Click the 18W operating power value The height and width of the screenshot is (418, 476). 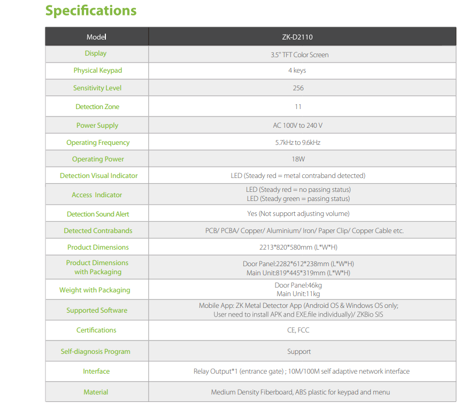[x=298, y=159]
